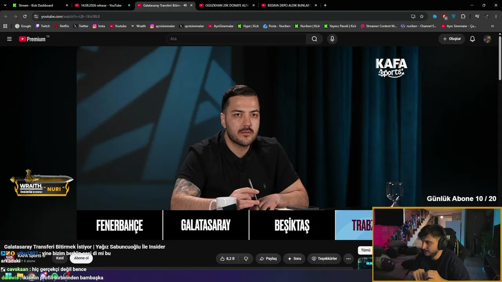
Task: Open the apps grid in bookmarks bar
Action: (x=5, y=26)
